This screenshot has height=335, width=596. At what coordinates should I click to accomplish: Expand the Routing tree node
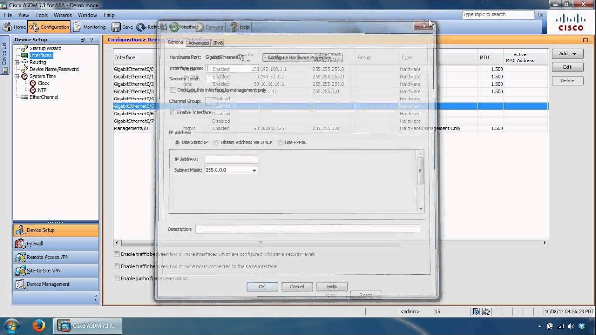(17, 62)
